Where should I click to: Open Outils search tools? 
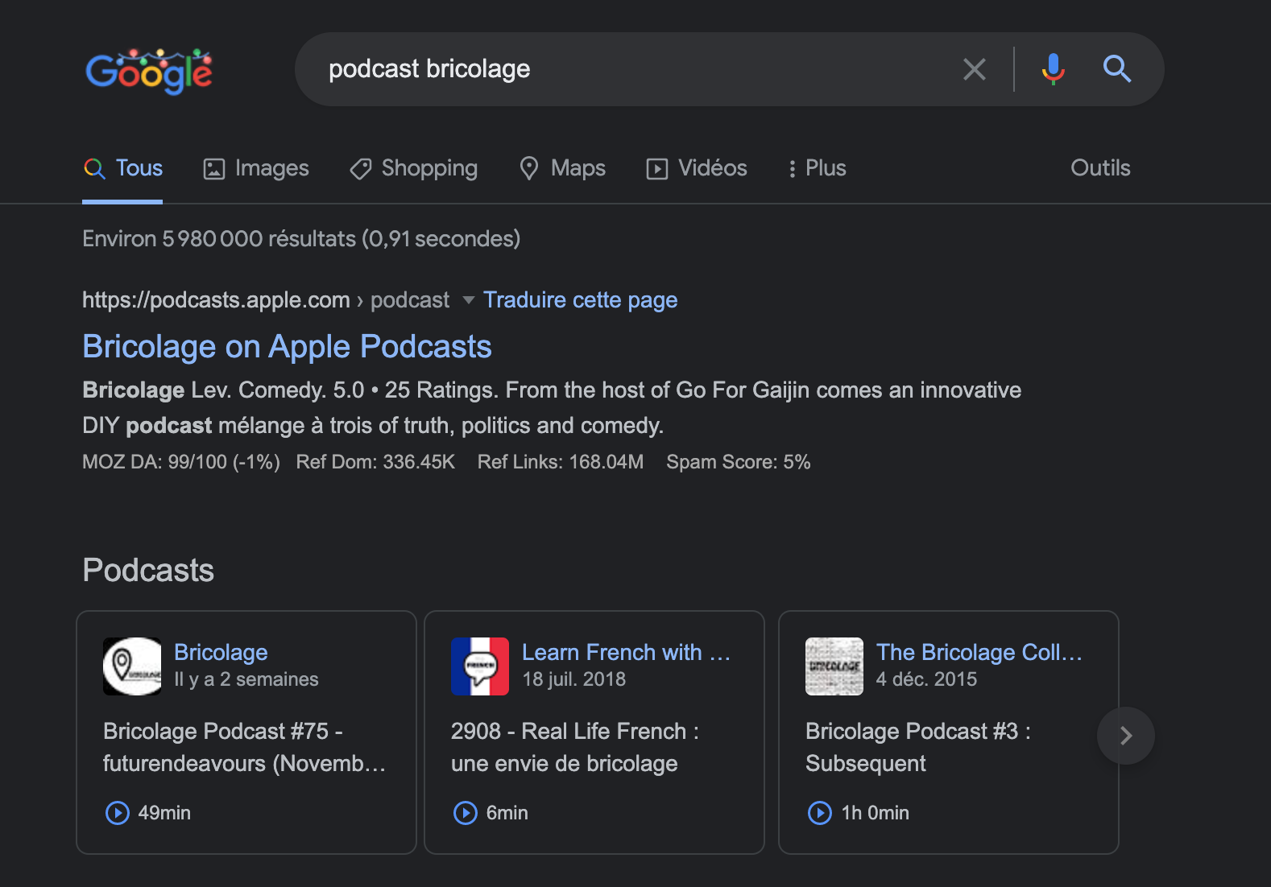[x=1100, y=167]
